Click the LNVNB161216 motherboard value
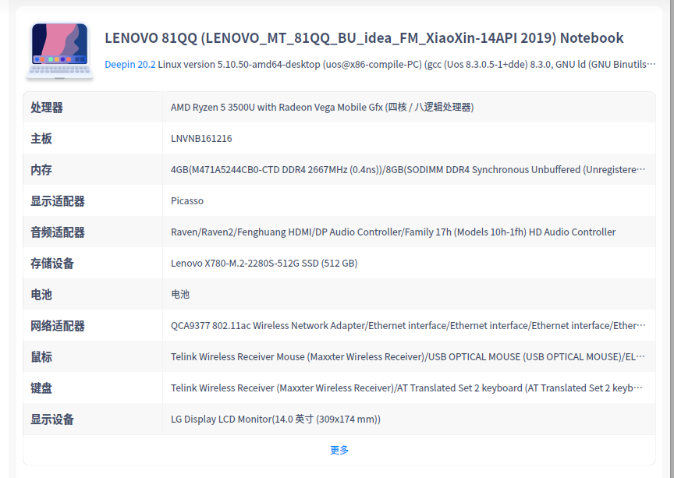Viewport: 674px width, 478px height. tap(201, 139)
